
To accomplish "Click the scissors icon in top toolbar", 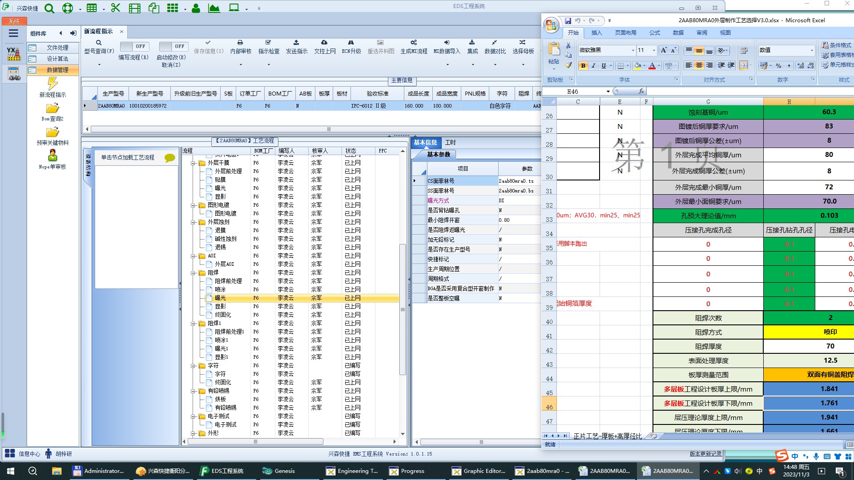I will click(116, 8).
